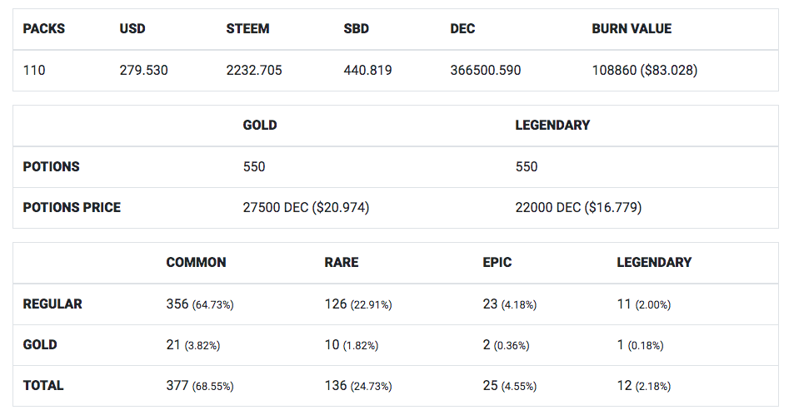Image resolution: width=794 pixels, height=415 pixels.
Task: Select the STEEM value 2232.705
Action: [x=254, y=71]
